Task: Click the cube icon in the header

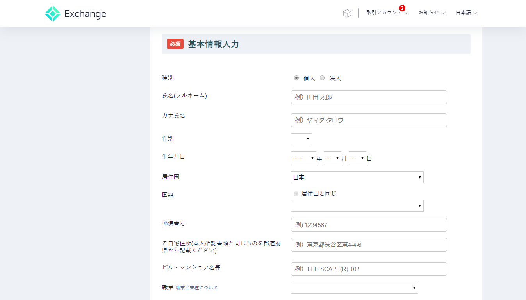Action: click(347, 13)
